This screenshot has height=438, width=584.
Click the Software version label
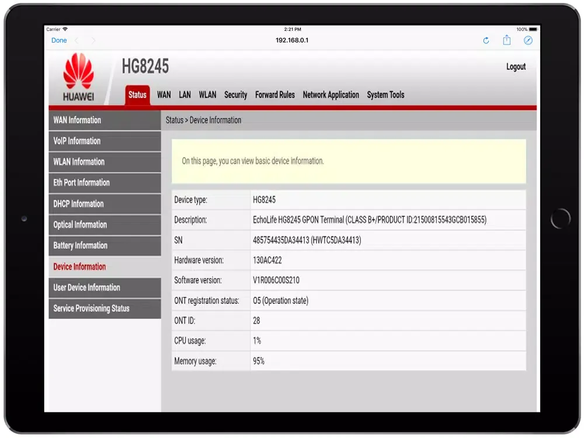pyautogui.click(x=198, y=280)
